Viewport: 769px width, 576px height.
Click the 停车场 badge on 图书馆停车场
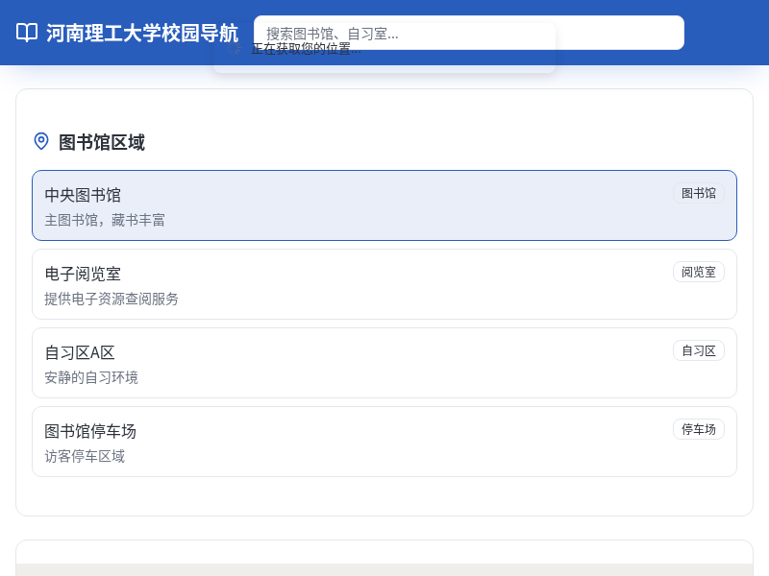[699, 429]
